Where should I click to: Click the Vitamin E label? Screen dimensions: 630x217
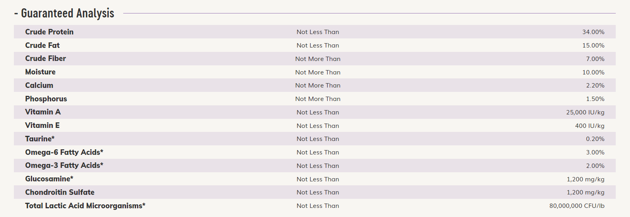click(42, 126)
